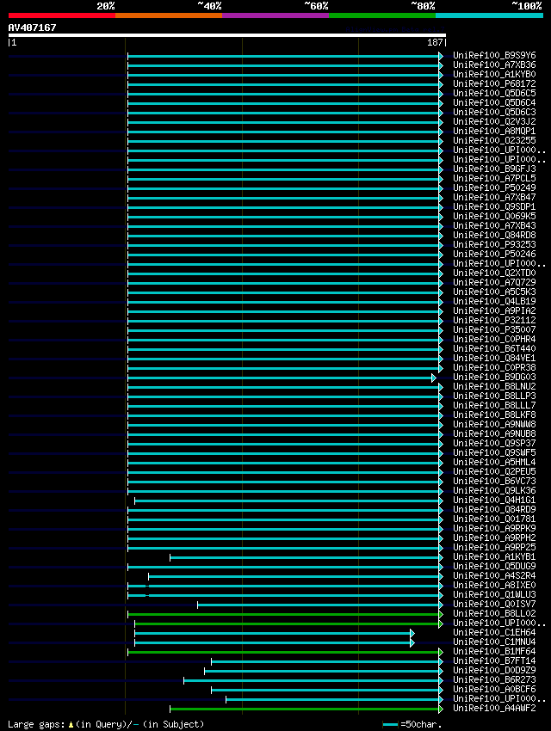The image size is (551, 731).
Task: Open hit UniRef100_Q5DUG9
Action: click(x=494, y=566)
